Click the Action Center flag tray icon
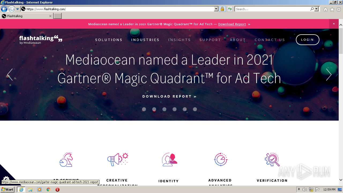 tap(318, 190)
